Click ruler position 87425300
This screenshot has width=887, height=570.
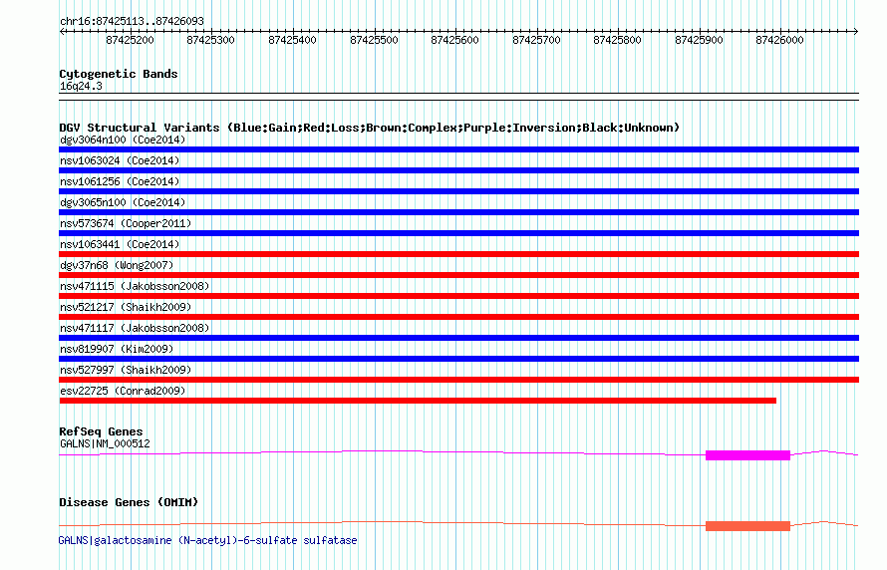210,40
